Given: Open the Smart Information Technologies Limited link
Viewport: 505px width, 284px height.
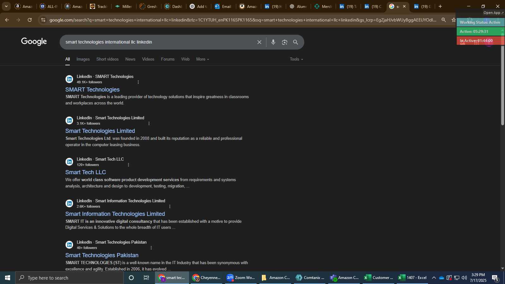Looking at the screenshot, I should point(115,214).
